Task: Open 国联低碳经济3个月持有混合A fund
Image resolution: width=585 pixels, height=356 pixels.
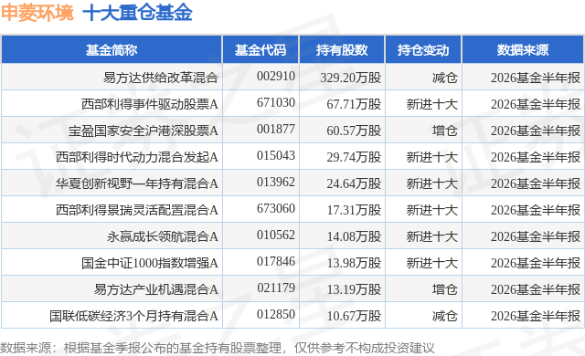Action: pos(133,316)
